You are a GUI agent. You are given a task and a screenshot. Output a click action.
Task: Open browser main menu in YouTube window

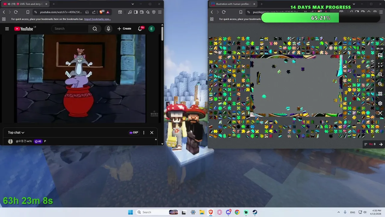click(160, 12)
